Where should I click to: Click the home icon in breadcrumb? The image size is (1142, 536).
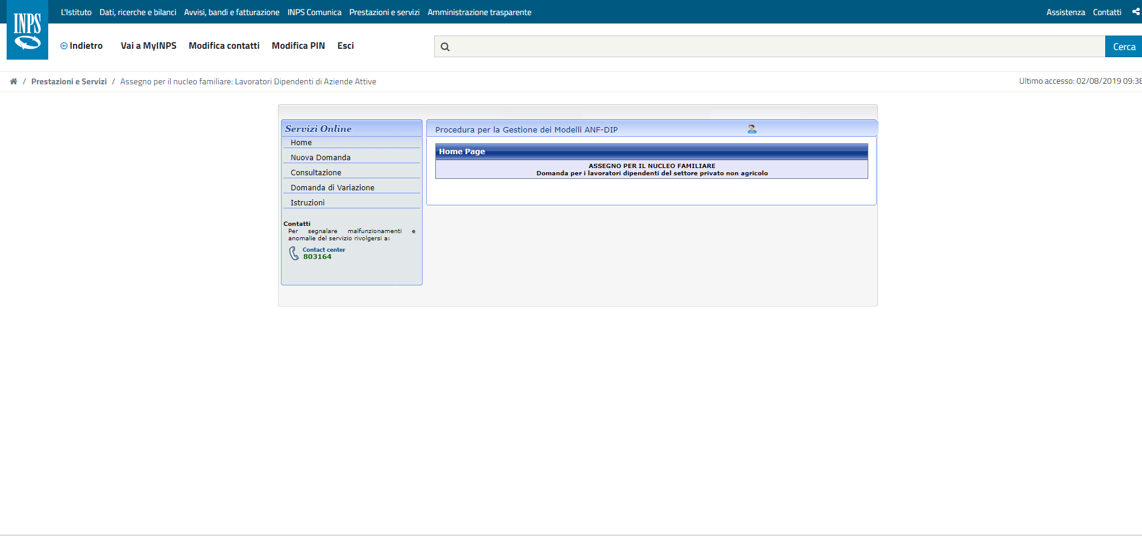(x=13, y=81)
